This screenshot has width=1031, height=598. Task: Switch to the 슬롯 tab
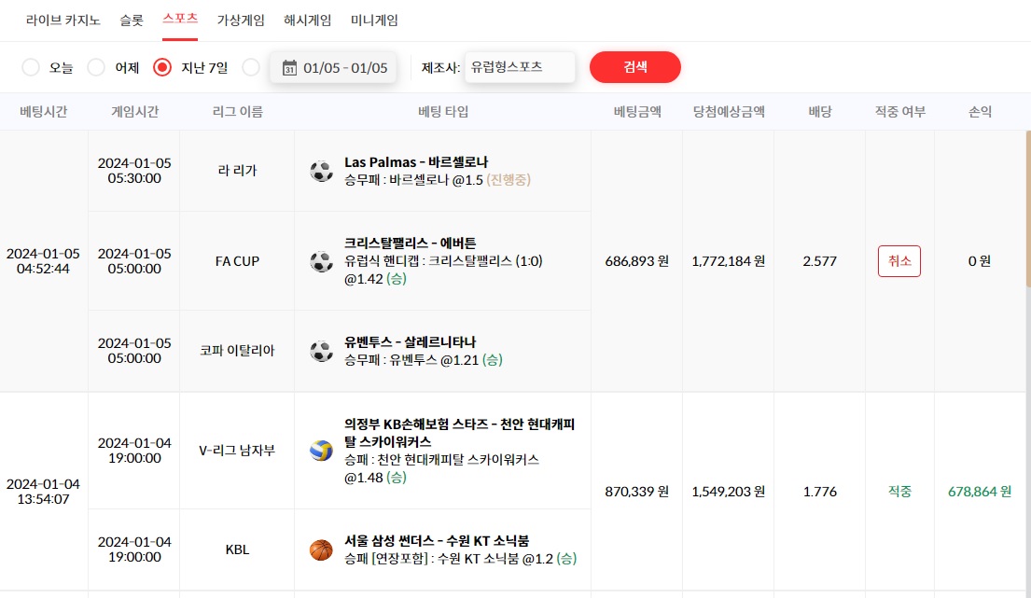[132, 21]
